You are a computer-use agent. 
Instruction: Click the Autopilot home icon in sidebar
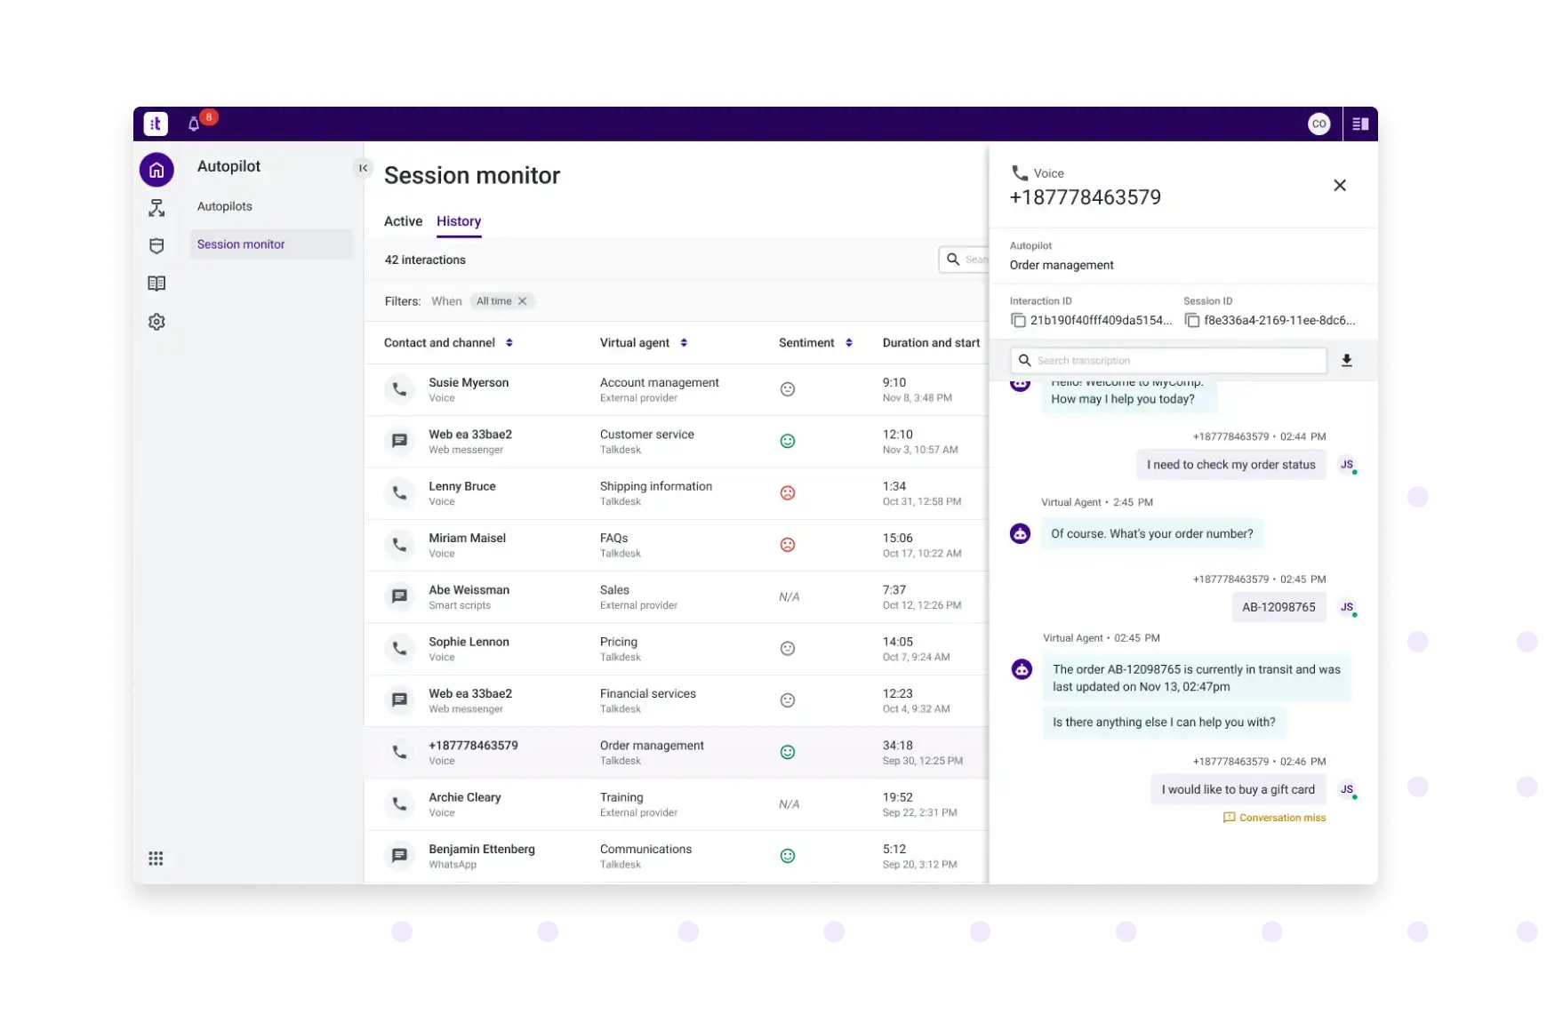156,170
